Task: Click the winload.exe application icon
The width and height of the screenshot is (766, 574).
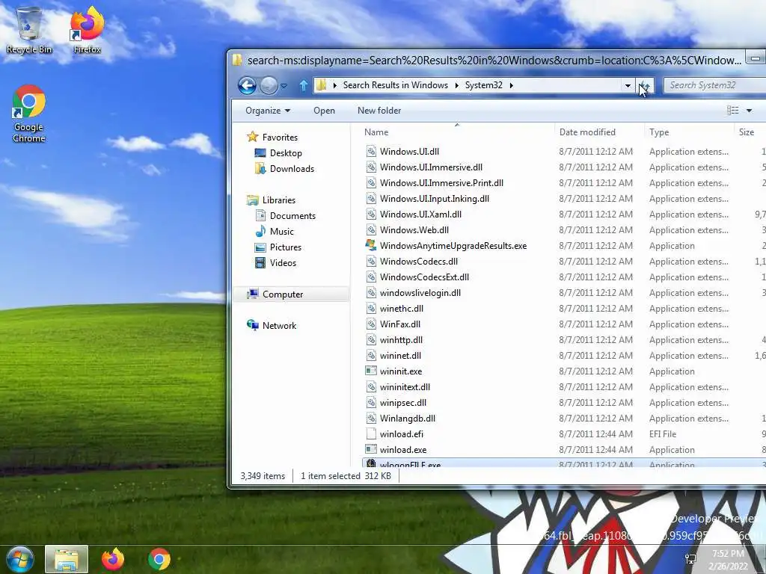Action: click(x=371, y=449)
